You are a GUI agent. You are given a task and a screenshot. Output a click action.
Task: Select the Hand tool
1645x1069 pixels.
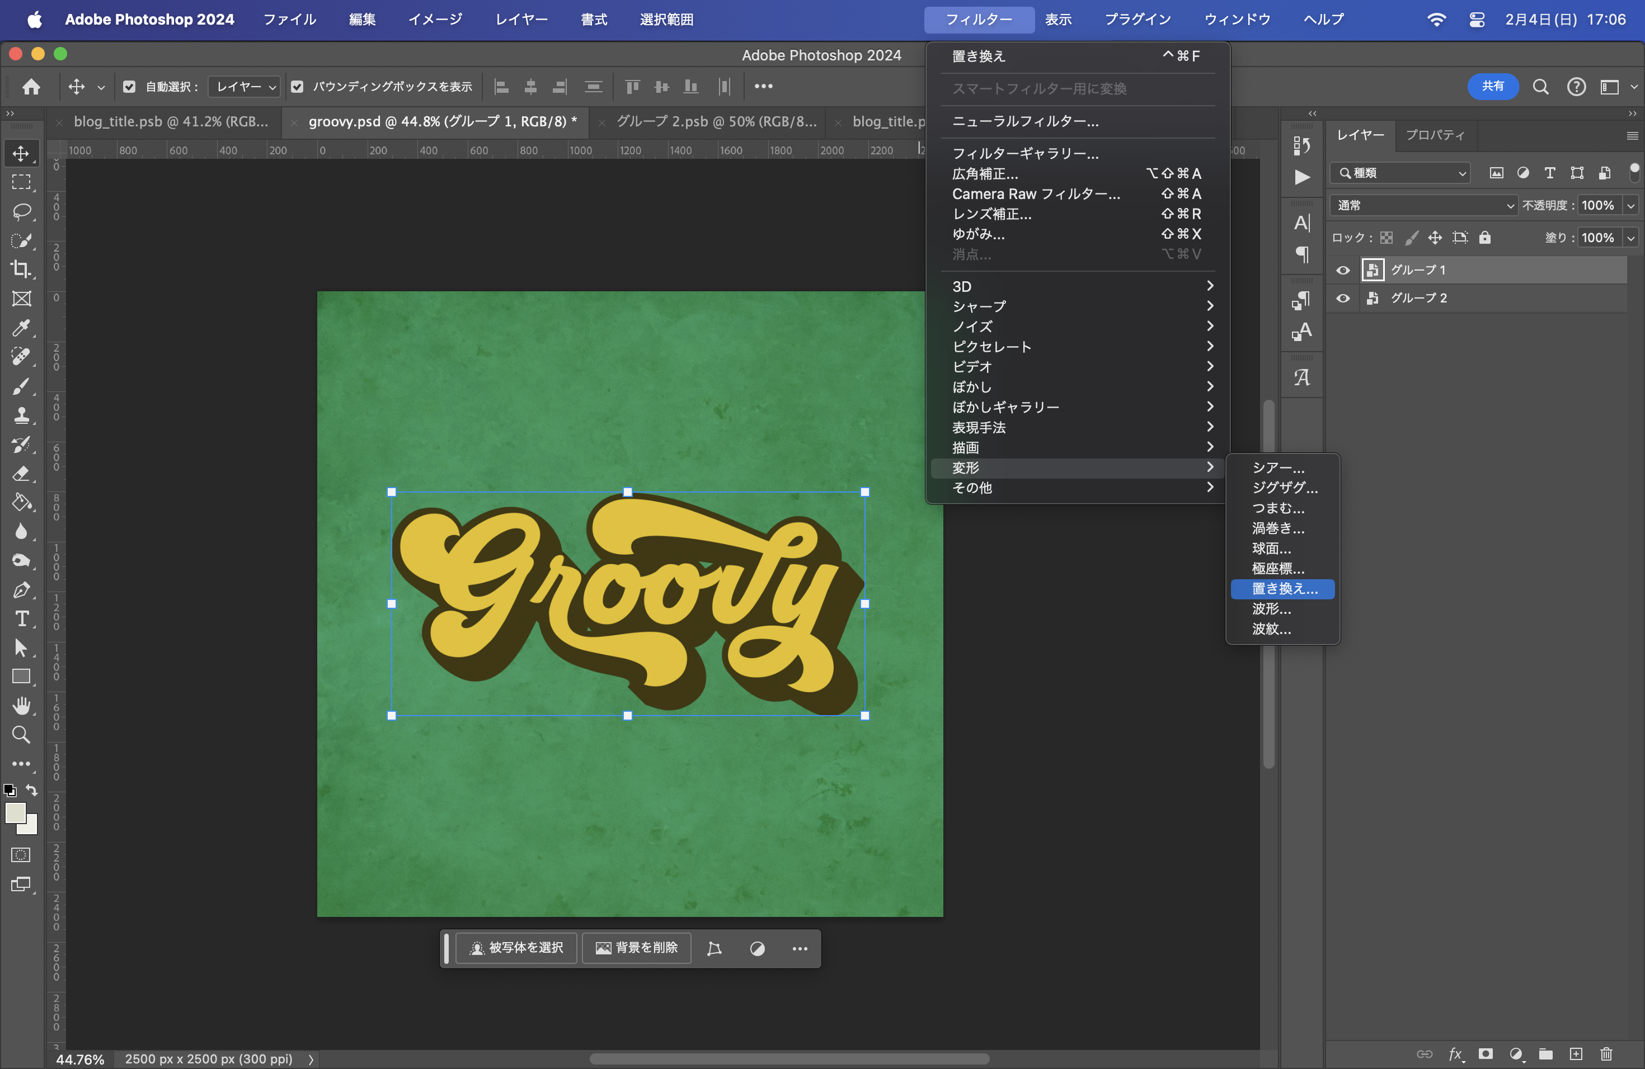click(21, 706)
